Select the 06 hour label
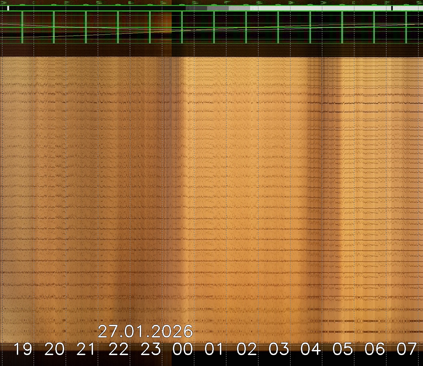Image resolution: width=423 pixels, height=366 pixels. (375, 349)
